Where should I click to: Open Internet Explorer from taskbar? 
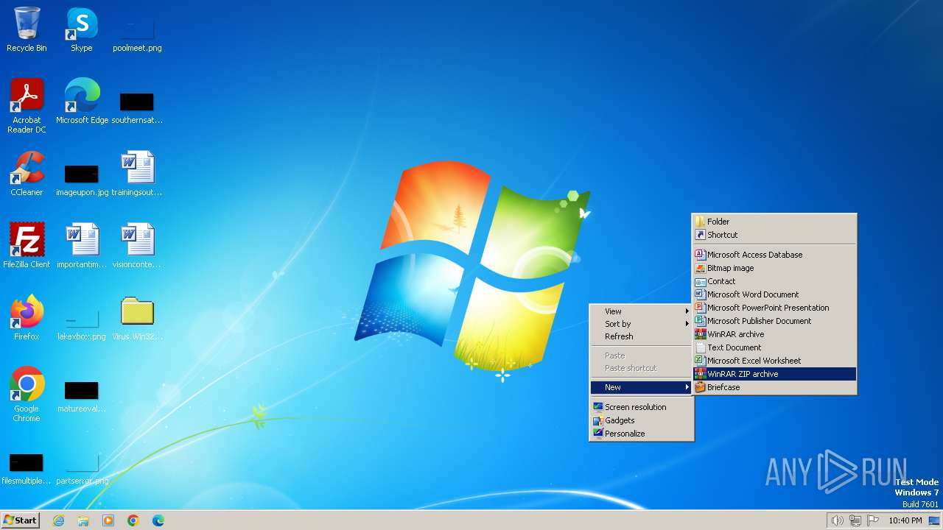click(58, 520)
